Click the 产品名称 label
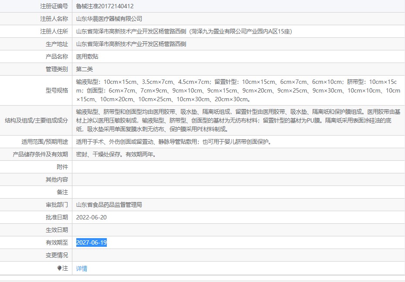This screenshot has width=405, height=282. 57,56
